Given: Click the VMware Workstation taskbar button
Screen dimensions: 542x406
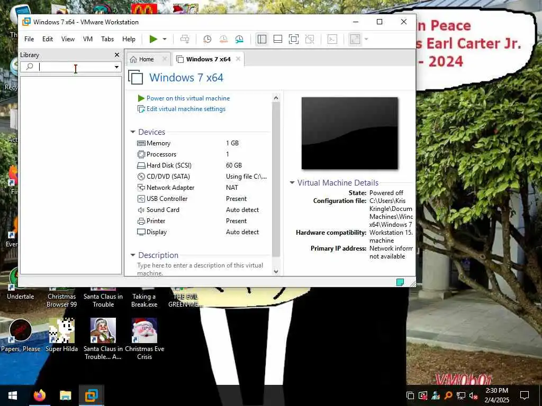Looking at the screenshot, I should point(91,395).
